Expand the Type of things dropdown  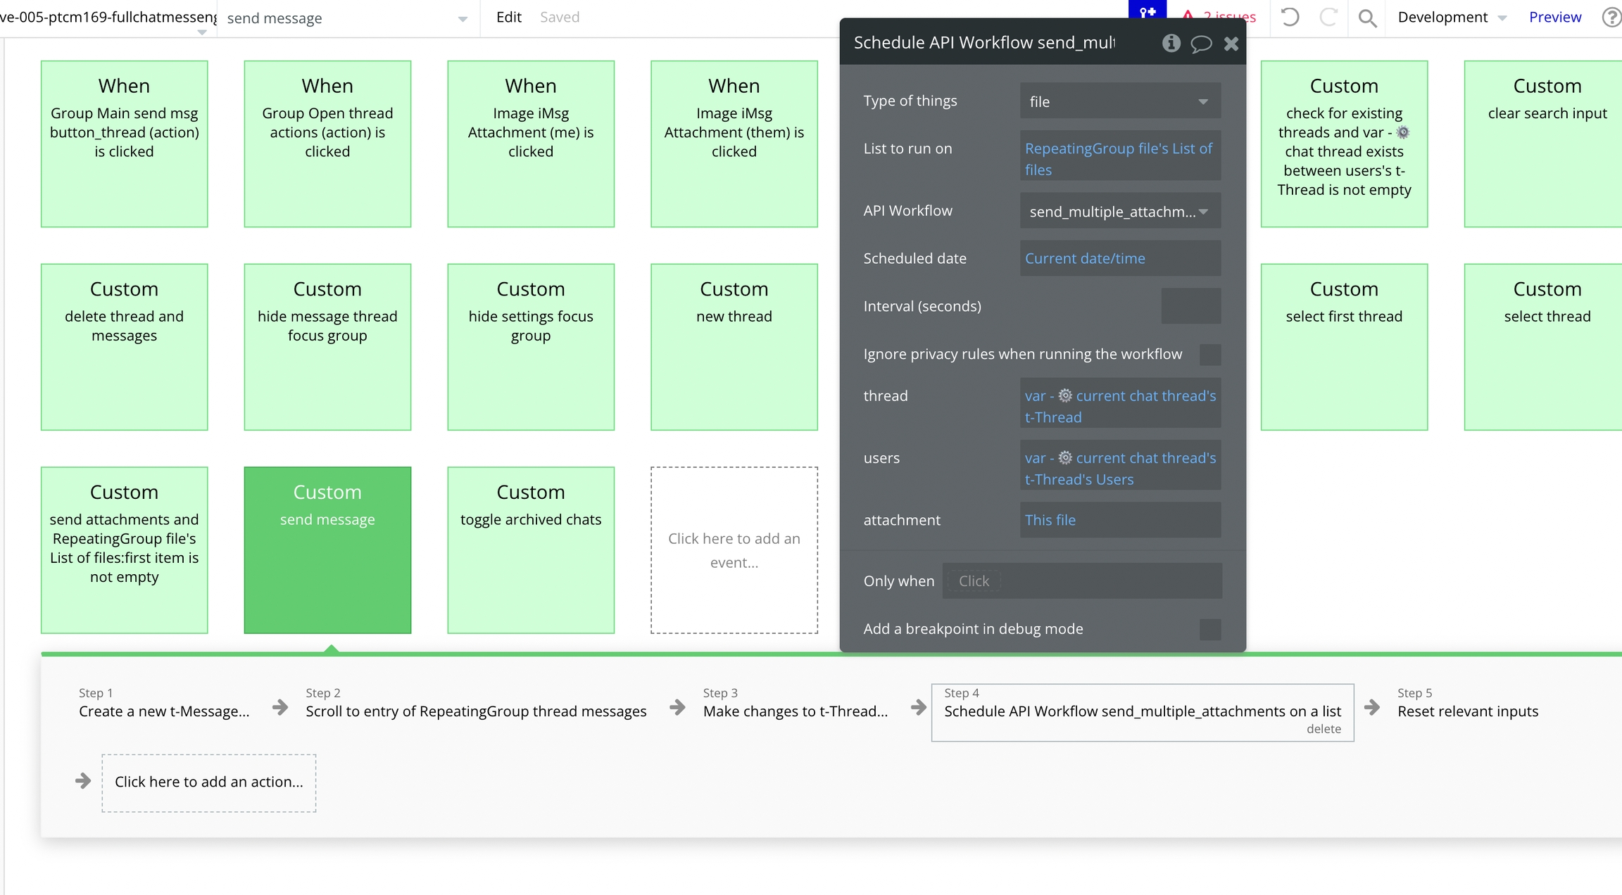1119,101
